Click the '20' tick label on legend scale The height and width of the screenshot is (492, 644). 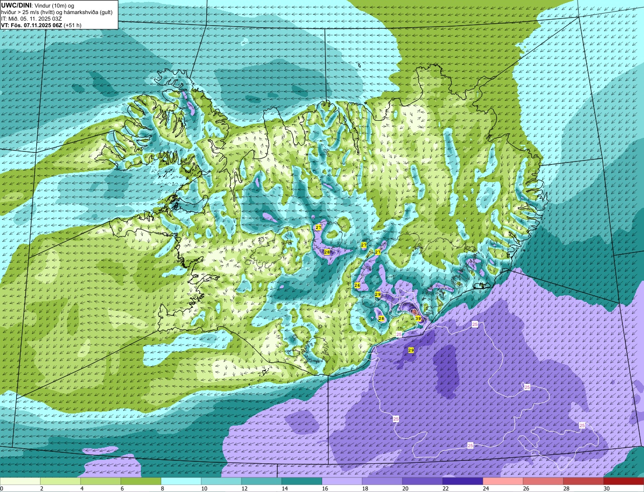pyautogui.click(x=406, y=488)
